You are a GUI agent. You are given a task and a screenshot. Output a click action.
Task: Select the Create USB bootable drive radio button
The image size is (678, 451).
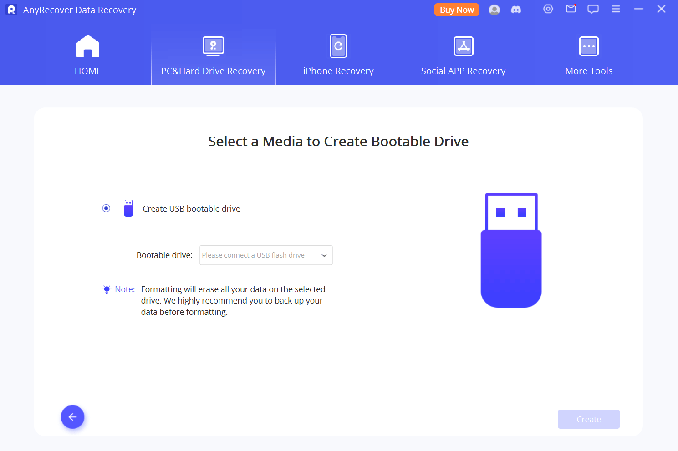pyautogui.click(x=107, y=208)
